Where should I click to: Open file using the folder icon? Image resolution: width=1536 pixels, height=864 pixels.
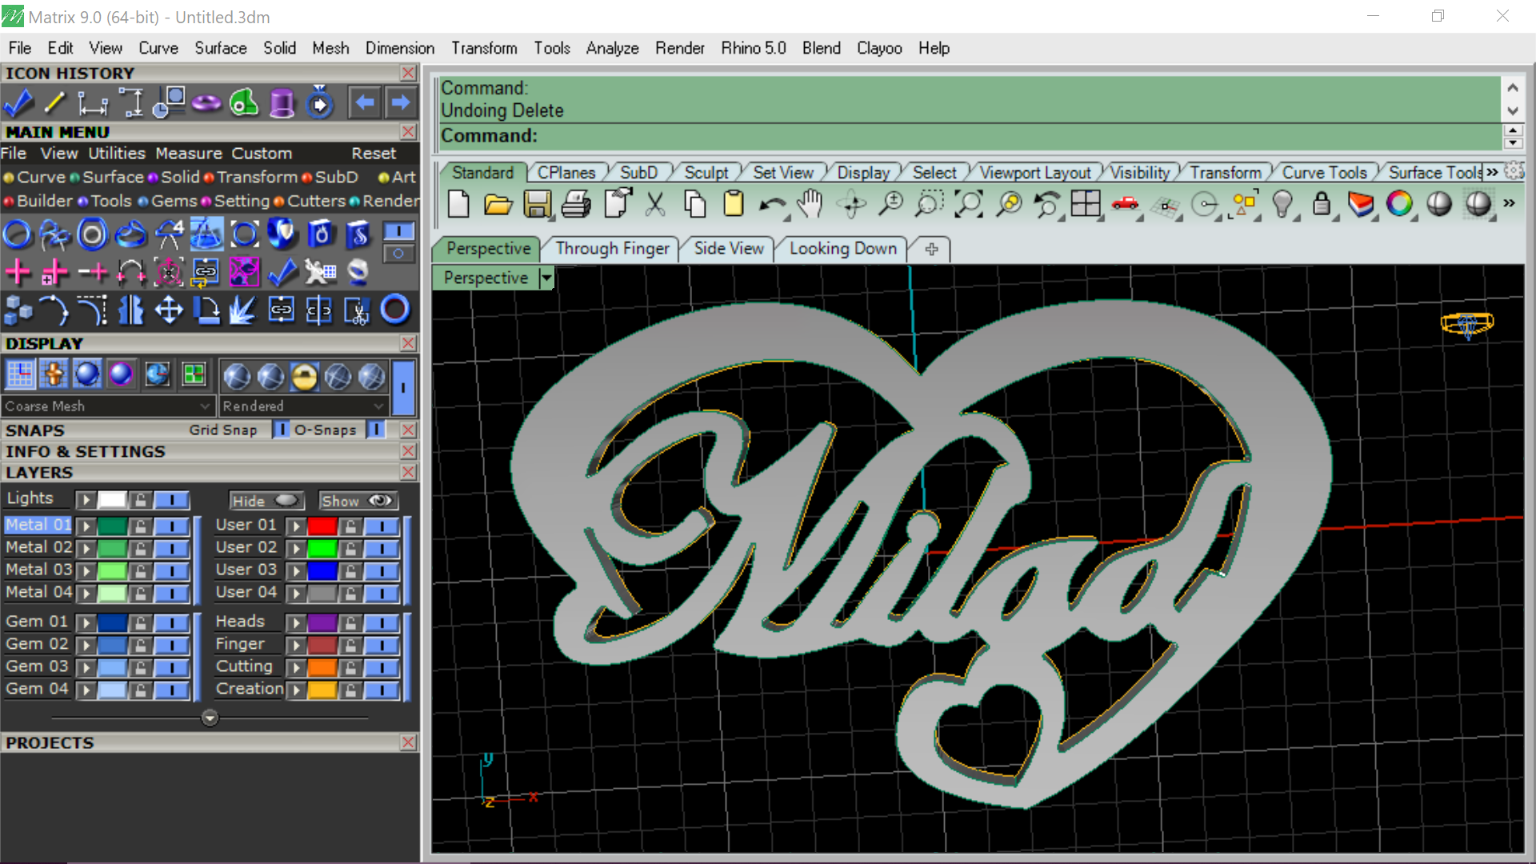tap(498, 205)
